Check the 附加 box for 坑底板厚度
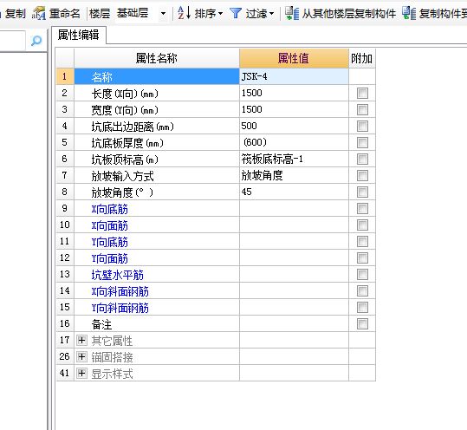 [x=362, y=142]
